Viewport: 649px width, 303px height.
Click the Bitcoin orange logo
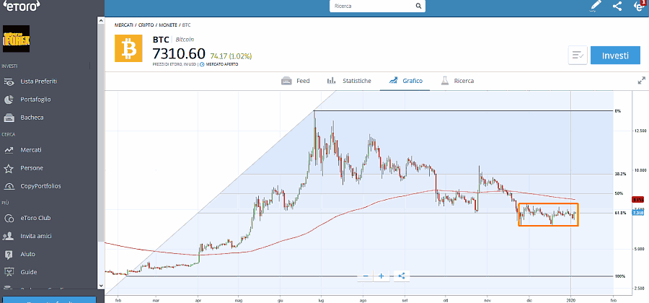[x=130, y=48]
